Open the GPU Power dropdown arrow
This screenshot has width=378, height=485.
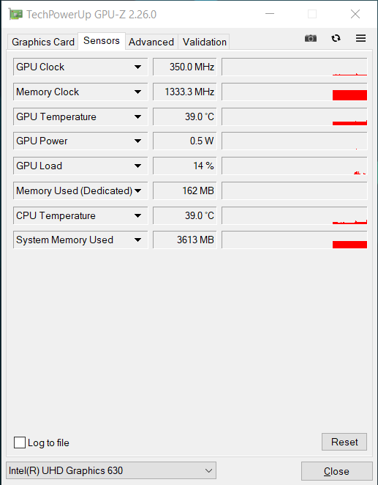[137, 141]
